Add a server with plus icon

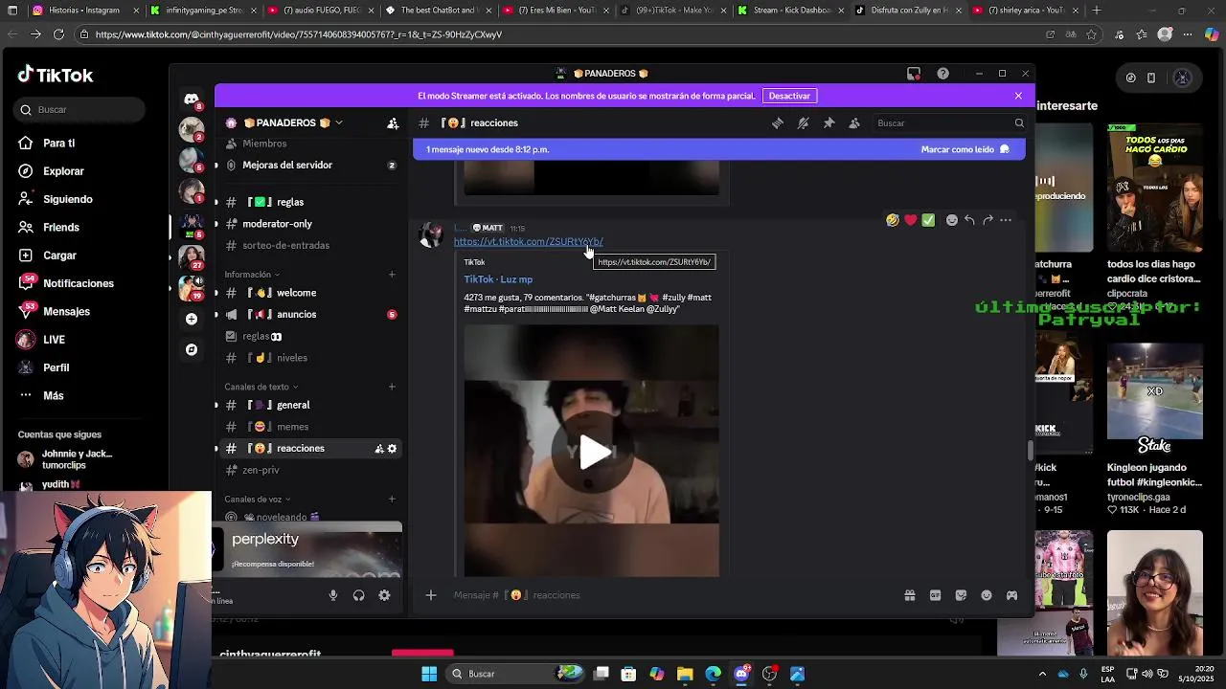coord(192,319)
